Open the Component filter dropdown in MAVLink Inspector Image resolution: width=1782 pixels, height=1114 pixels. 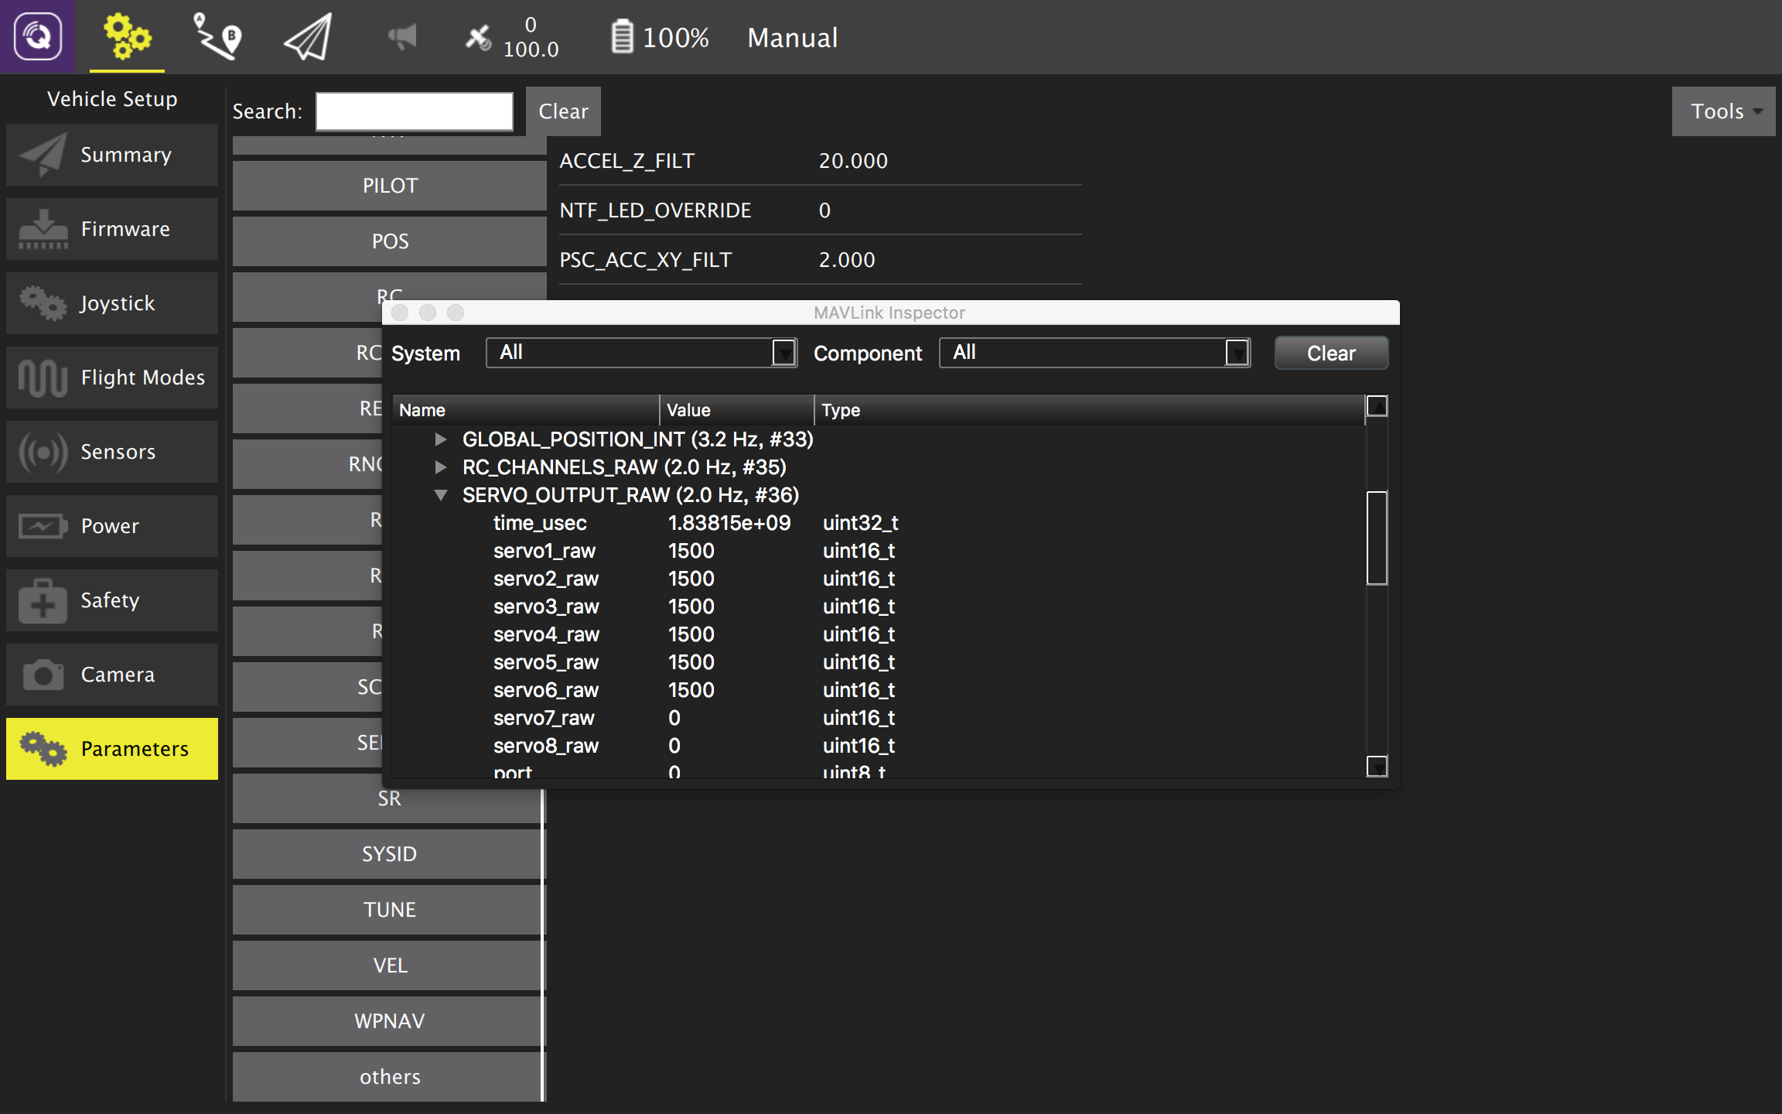pos(1094,353)
